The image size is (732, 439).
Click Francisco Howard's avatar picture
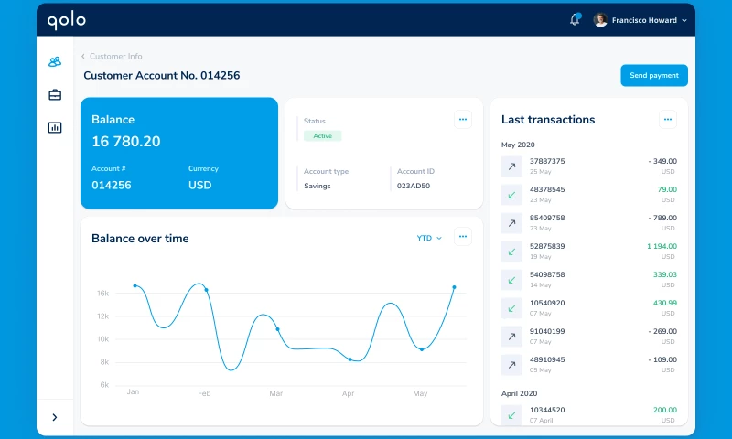point(600,20)
